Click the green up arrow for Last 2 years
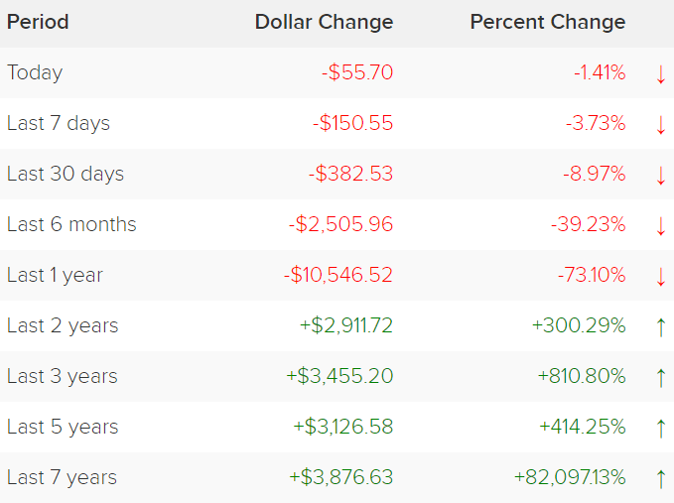Screen dimensions: 674x503 pyautogui.click(x=661, y=326)
